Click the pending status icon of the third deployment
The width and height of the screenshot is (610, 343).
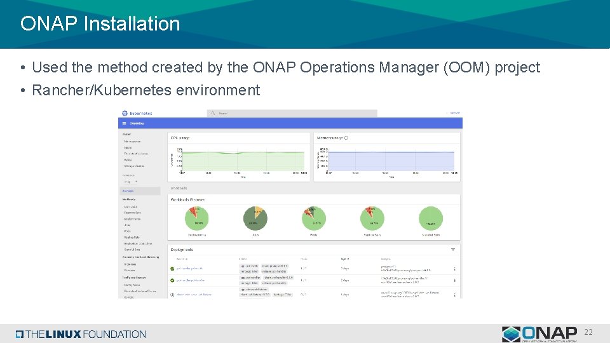(172, 295)
